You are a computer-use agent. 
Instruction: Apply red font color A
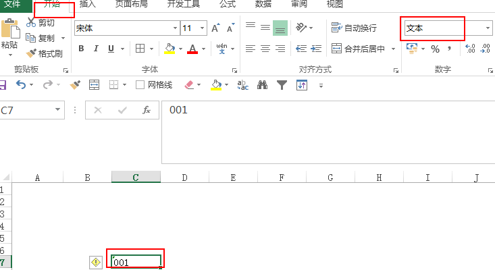pyautogui.click(x=192, y=49)
